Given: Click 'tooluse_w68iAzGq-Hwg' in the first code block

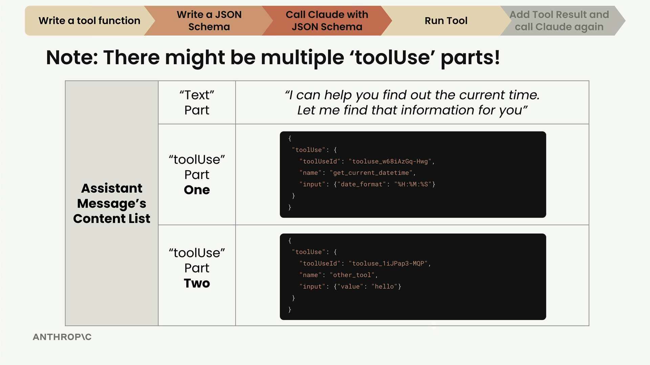Looking at the screenshot, I should click(x=390, y=161).
